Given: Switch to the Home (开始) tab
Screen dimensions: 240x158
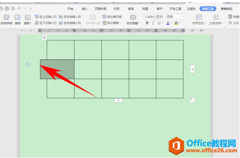Looking at the screenshot, I should pos(70,9).
